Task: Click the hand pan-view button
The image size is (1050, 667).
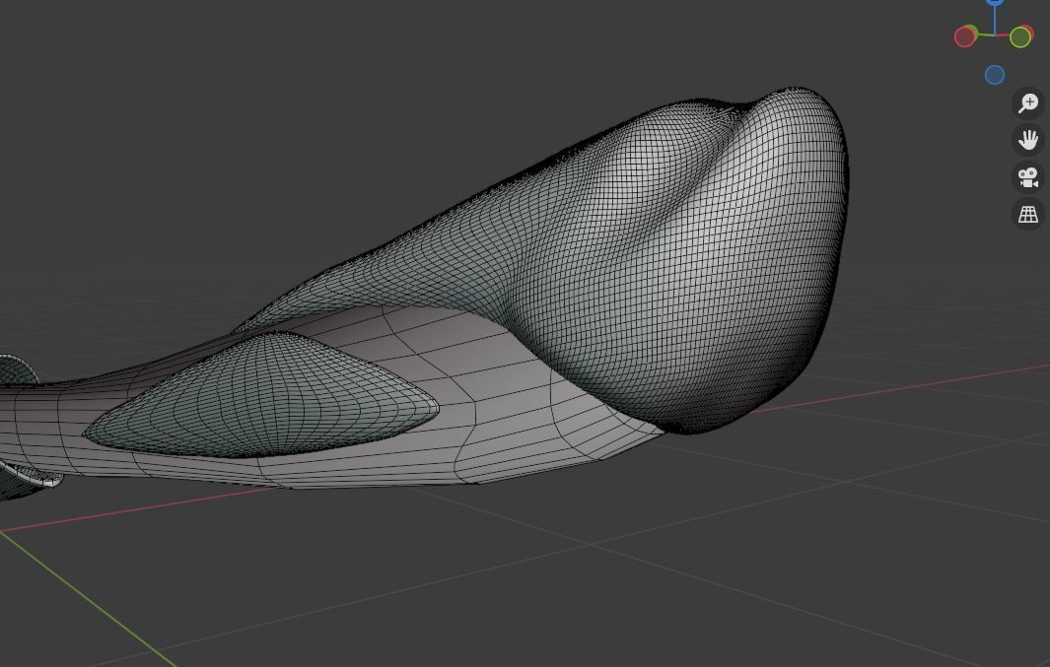Action: click(1028, 140)
